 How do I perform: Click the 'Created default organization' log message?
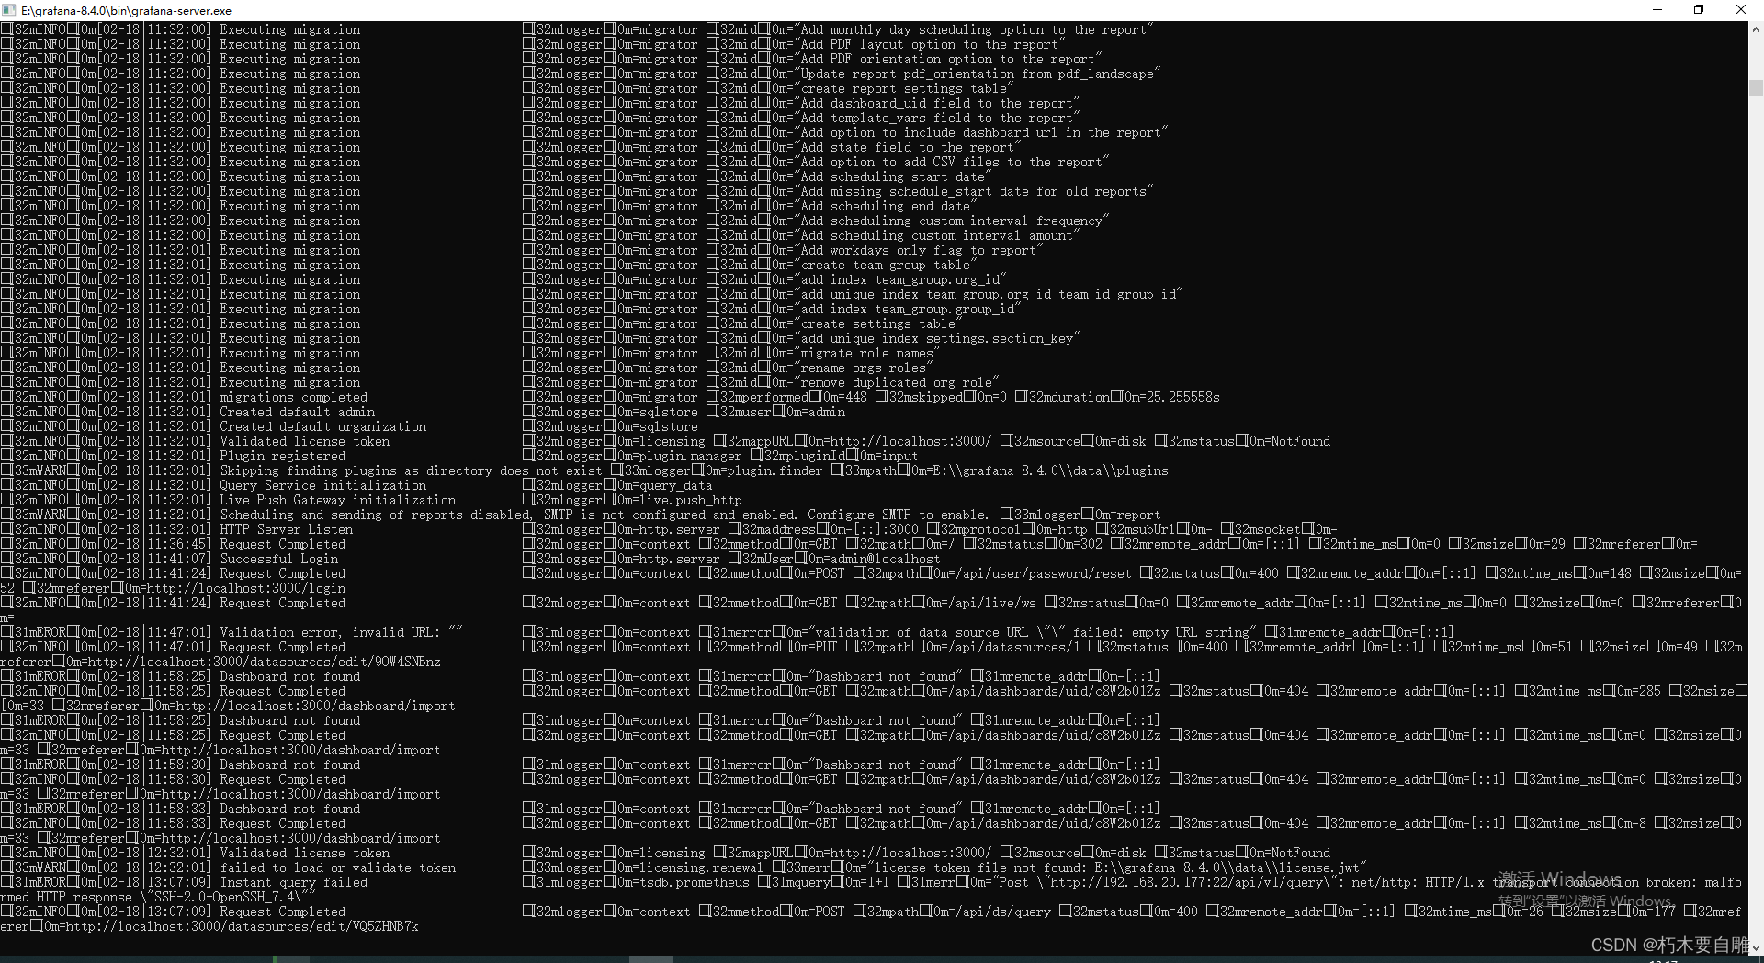tap(322, 426)
